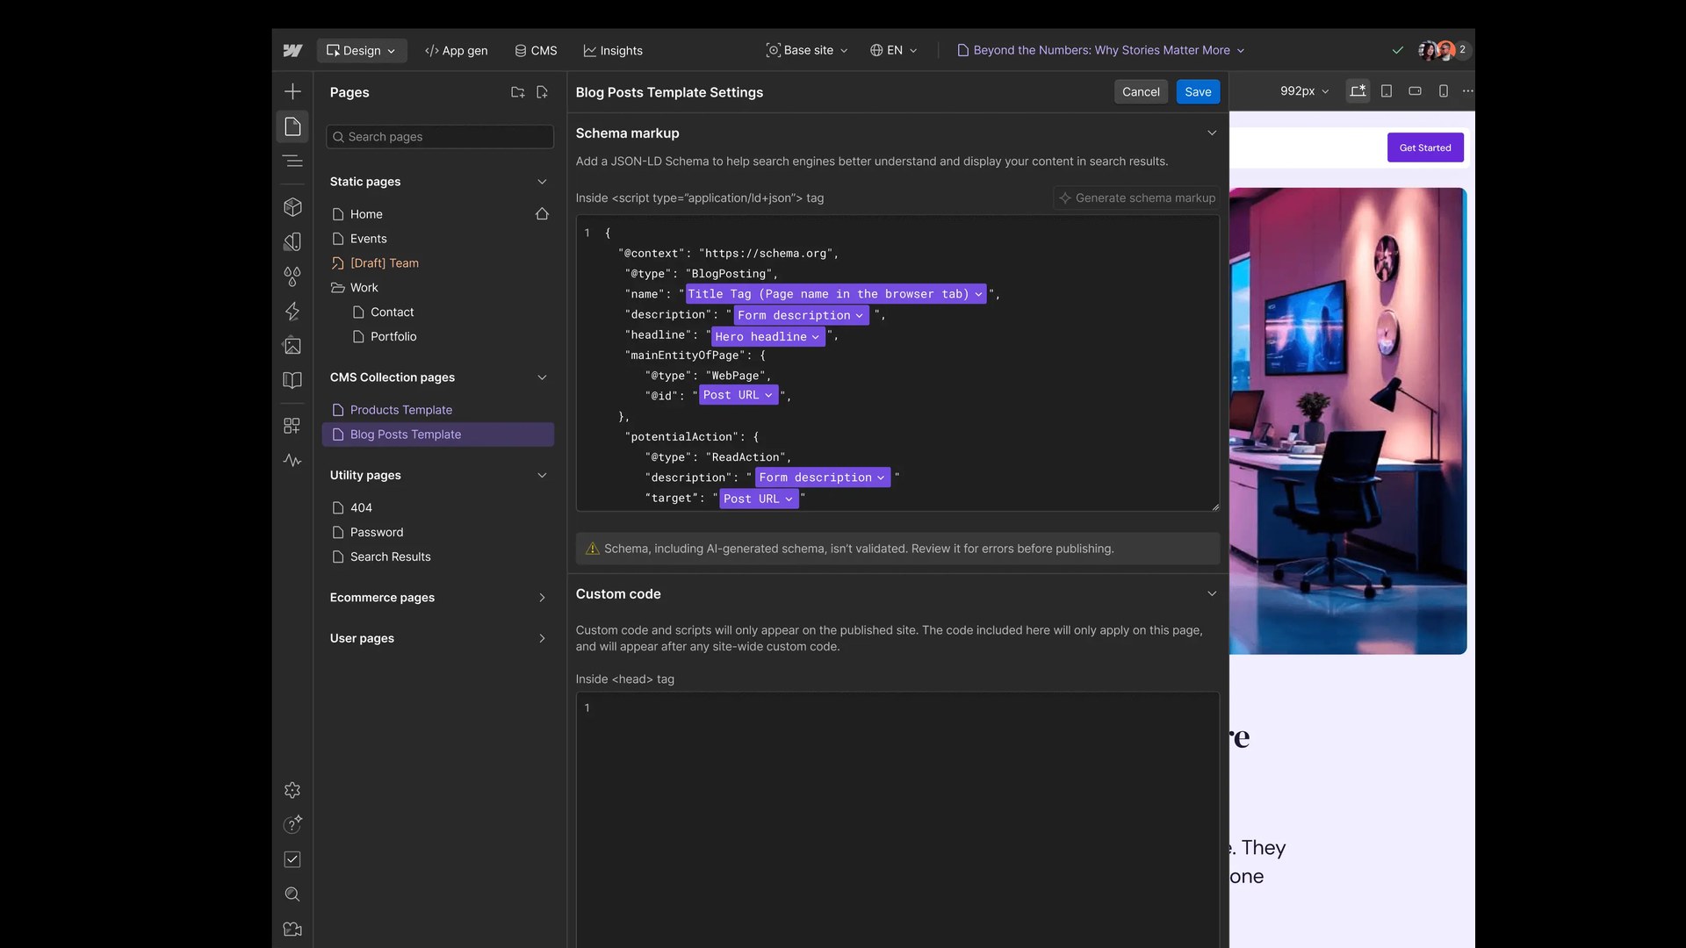Open the help question mark icon
1686x948 pixels.
pos(292,824)
